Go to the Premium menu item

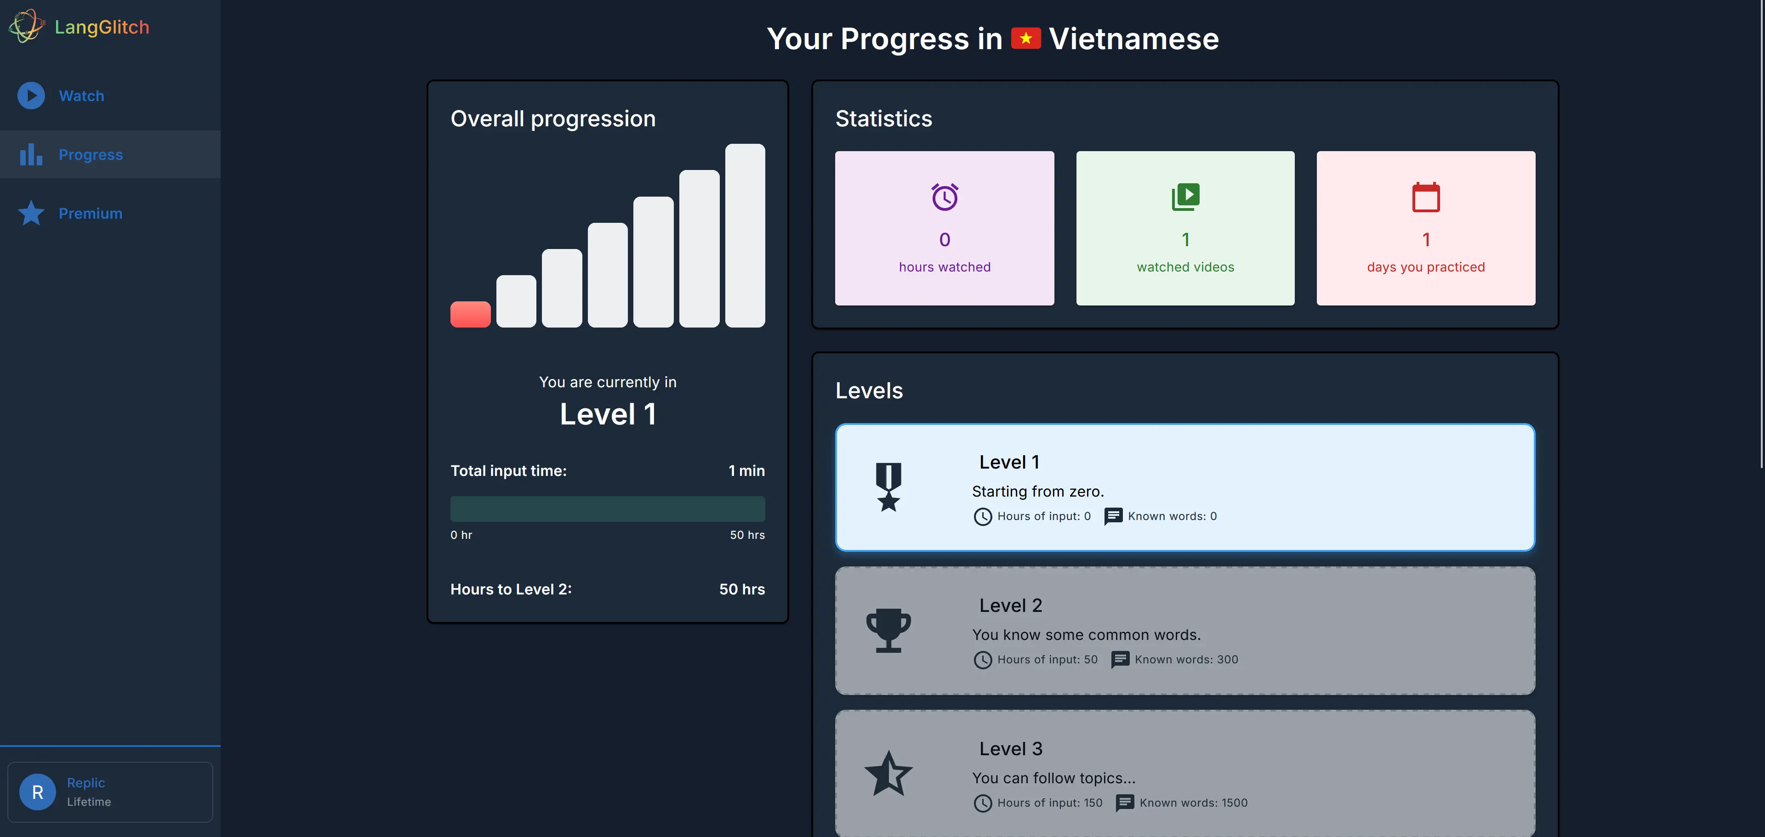(x=91, y=214)
